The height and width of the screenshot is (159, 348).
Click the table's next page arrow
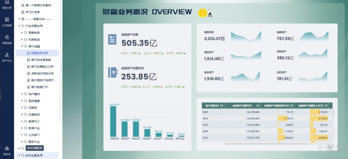point(330,148)
